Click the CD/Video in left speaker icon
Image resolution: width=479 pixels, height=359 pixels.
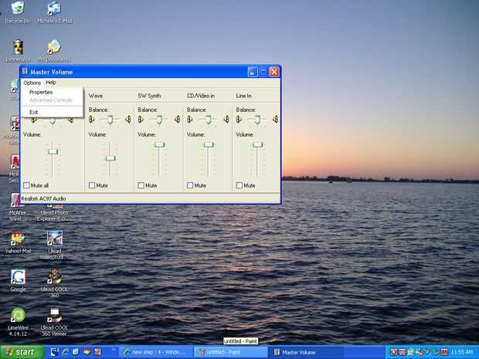point(190,120)
